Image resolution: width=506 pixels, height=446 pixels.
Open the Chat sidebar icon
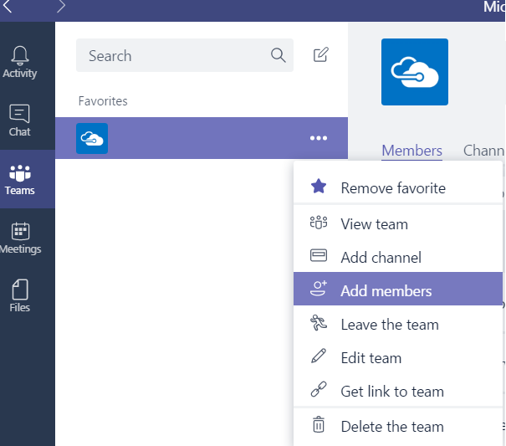tap(20, 120)
